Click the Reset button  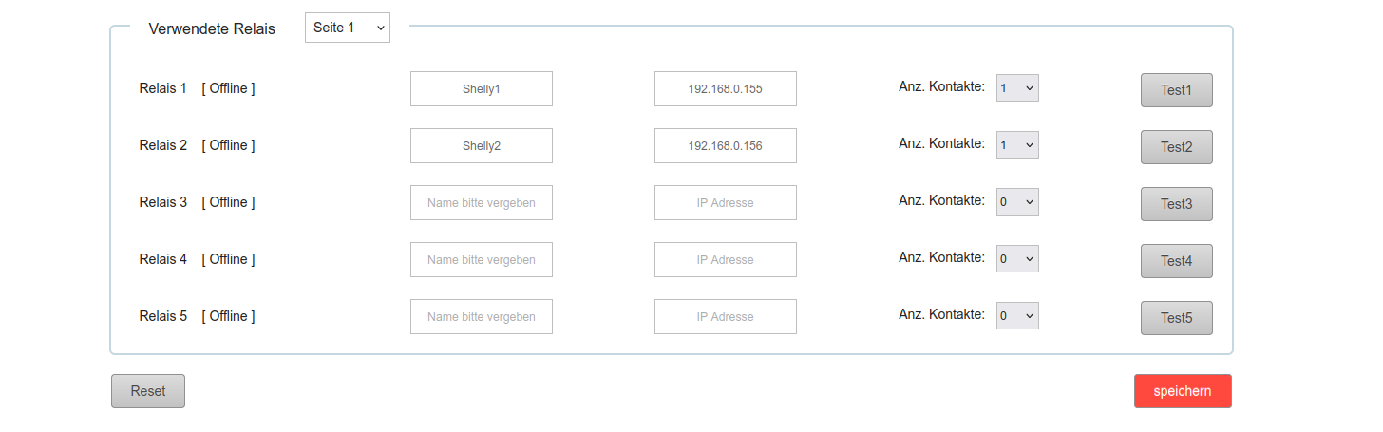[x=148, y=391]
